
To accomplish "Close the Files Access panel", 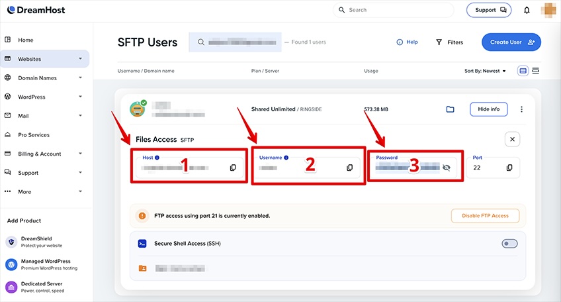I will [x=512, y=139].
